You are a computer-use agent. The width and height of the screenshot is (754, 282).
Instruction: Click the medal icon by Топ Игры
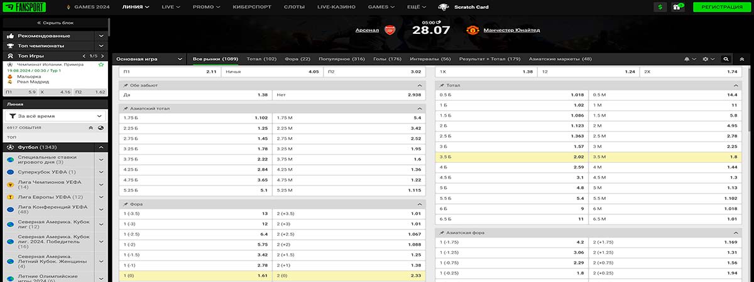click(11, 56)
